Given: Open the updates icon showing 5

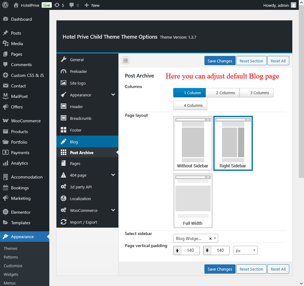Looking at the screenshot, I should [57, 5].
